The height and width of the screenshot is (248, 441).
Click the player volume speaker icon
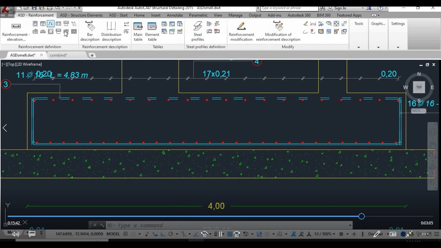pyautogui.click(x=16, y=234)
